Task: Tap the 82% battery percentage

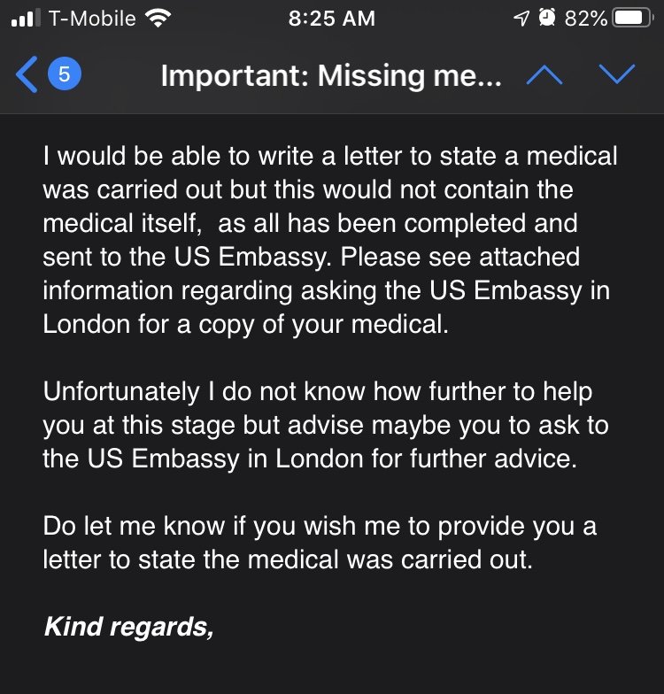Action: [x=586, y=19]
